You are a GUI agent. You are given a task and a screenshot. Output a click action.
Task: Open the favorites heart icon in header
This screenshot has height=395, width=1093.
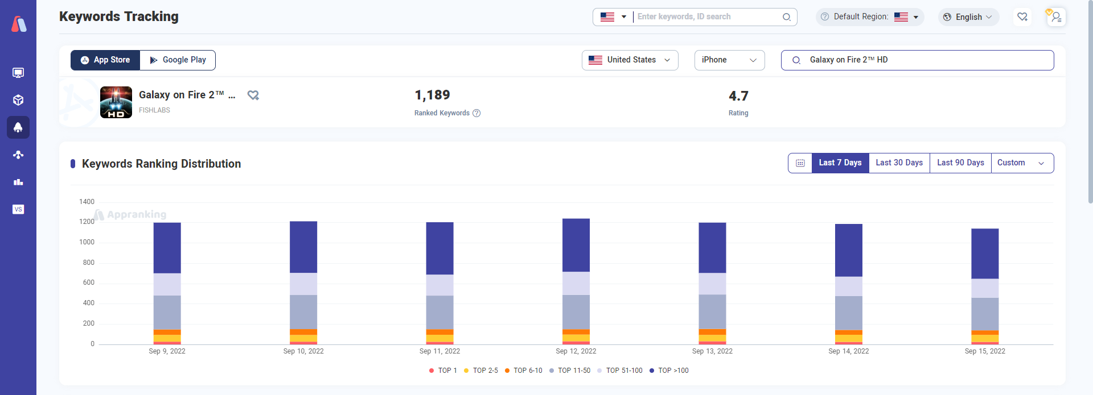1022,17
